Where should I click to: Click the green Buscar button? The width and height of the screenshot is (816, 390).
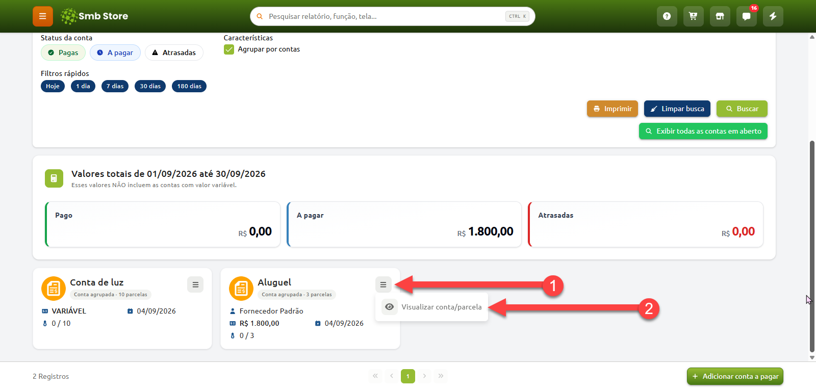(742, 109)
